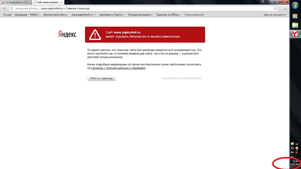Open the 'странице с полными данными о заражении' link

click(x=118, y=68)
